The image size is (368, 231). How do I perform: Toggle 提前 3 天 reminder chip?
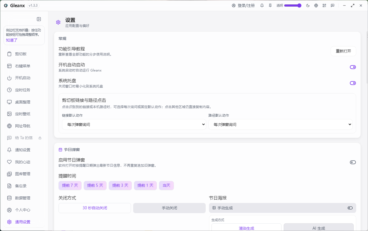pyautogui.click(x=120, y=185)
